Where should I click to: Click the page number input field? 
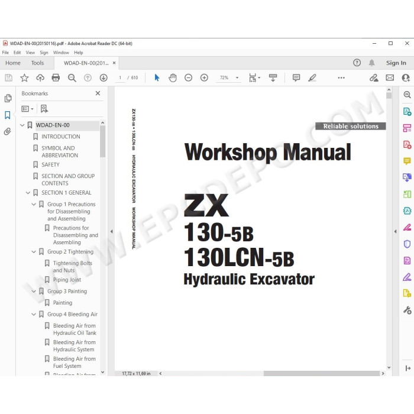click(120, 77)
